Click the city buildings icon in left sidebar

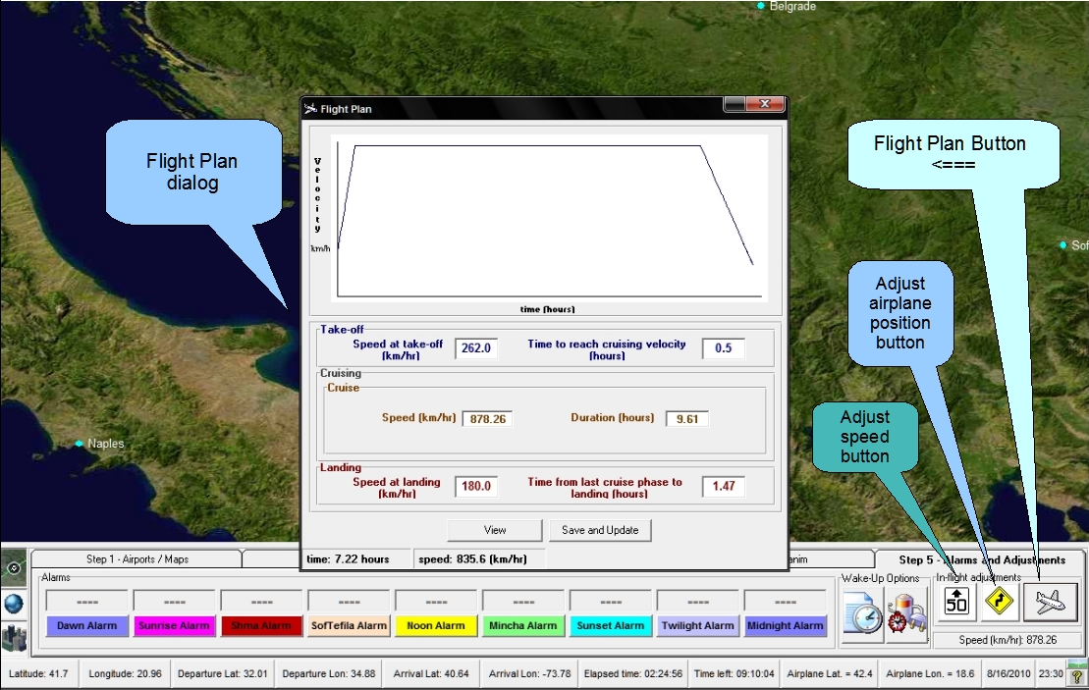[x=13, y=637]
